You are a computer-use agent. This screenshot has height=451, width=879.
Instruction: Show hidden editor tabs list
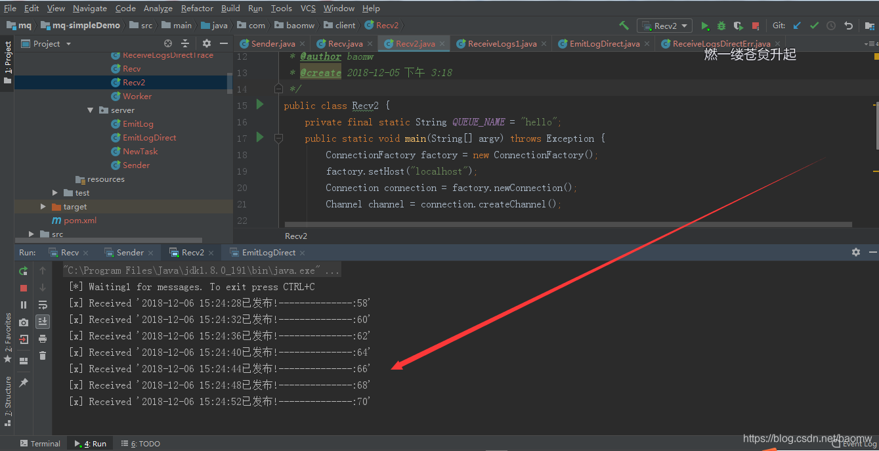[870, 44]
